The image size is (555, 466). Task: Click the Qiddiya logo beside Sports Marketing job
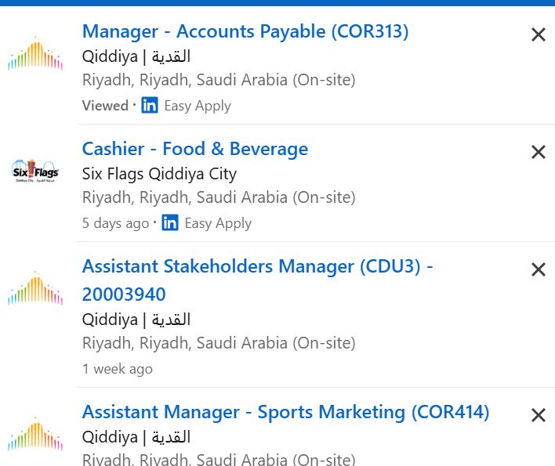coord(35,434)
